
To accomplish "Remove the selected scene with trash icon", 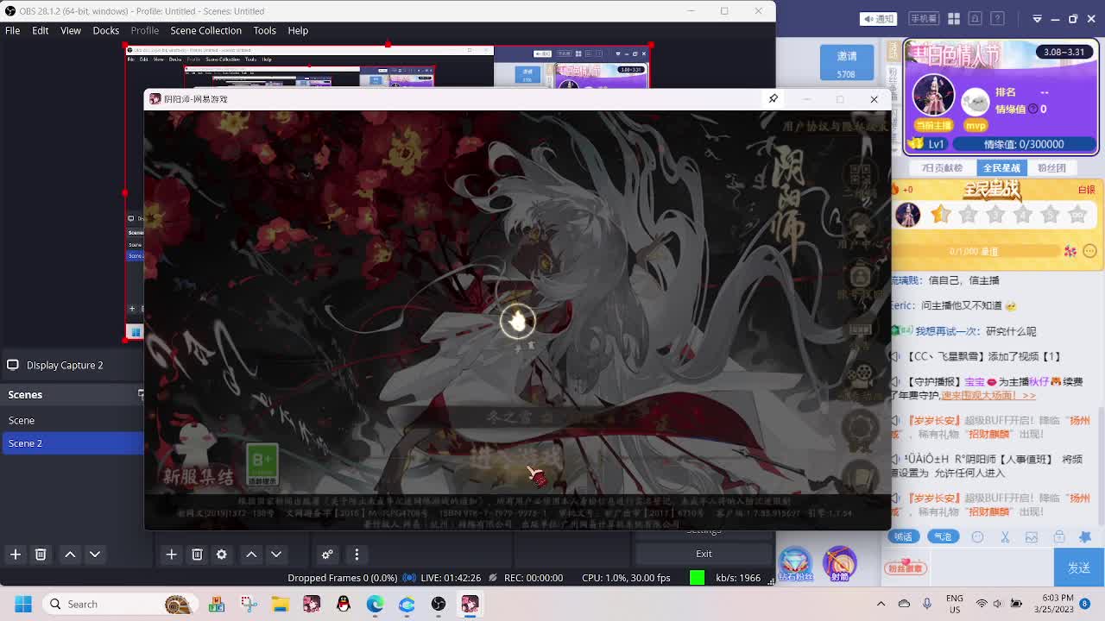I will 41,555.
